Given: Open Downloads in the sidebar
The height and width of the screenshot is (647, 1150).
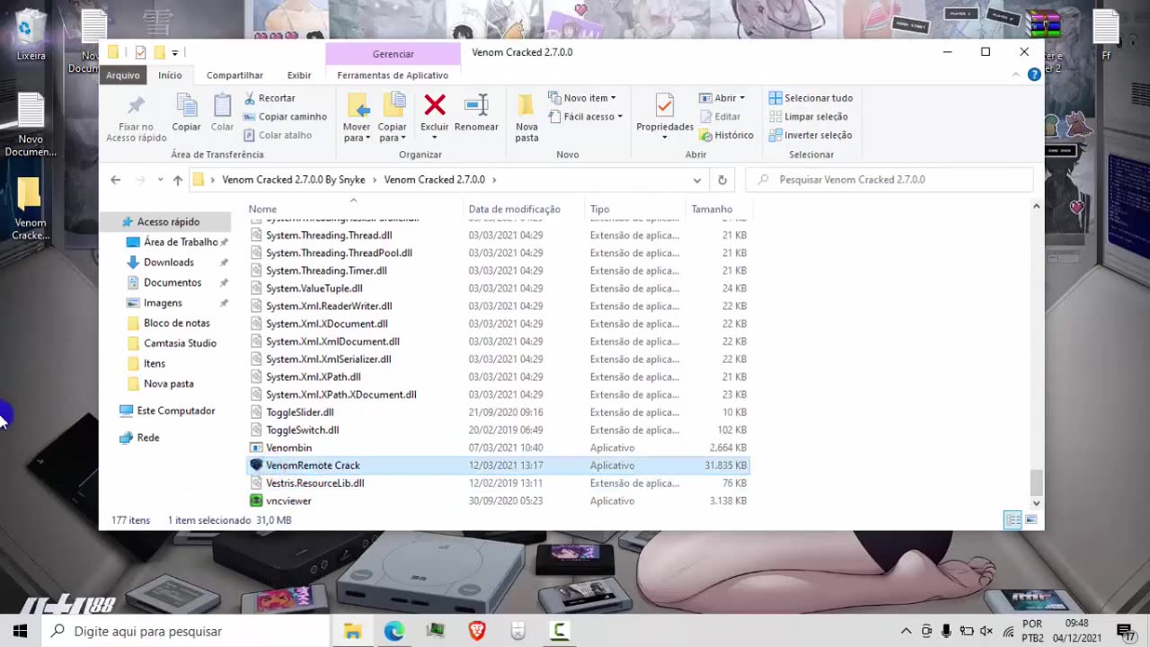Looking at the screenshot, I should (169, 262).
